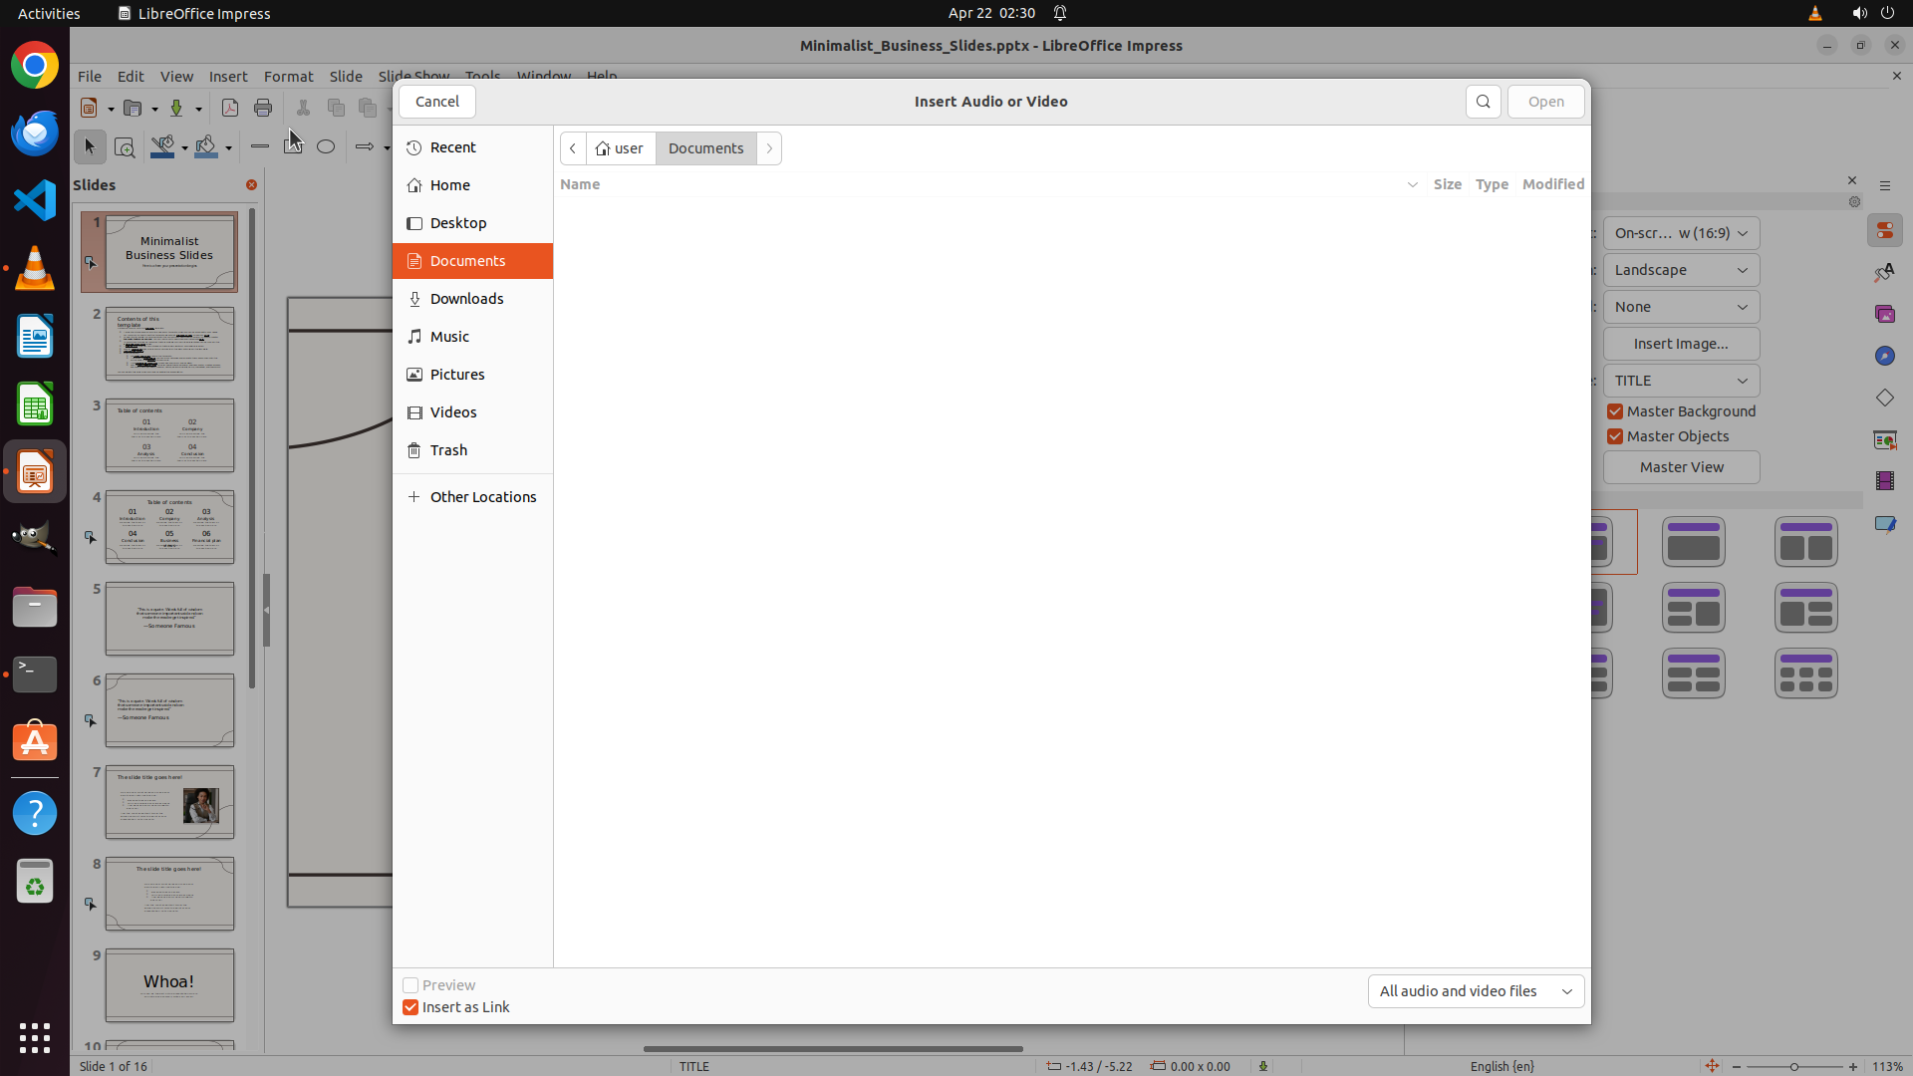
Task: Open the TITLE master slide dropdown
Action: point(1681,381)
